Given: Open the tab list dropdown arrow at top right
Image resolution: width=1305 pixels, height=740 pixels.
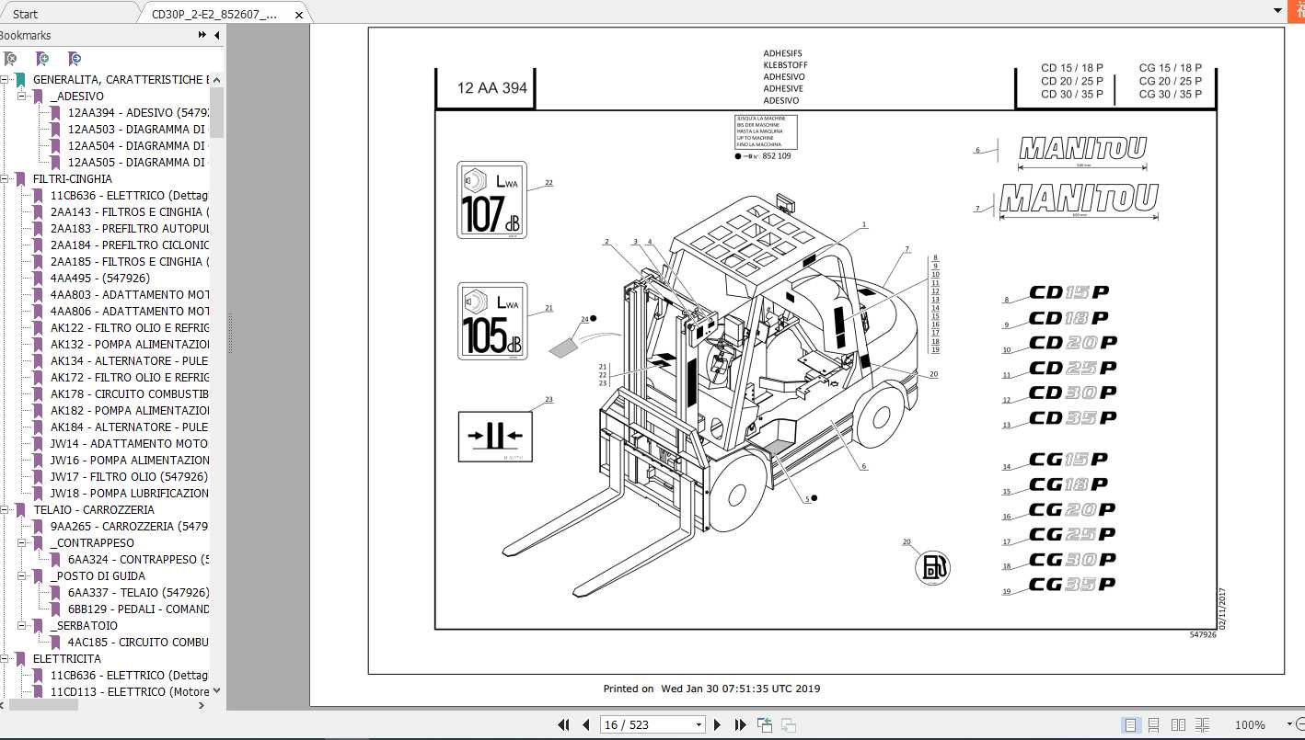Looking at the screenshot, I should pos(1277,11).
